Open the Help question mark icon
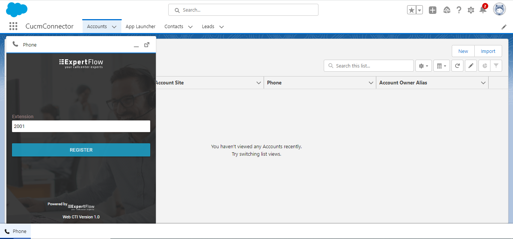 coord(459,10)
